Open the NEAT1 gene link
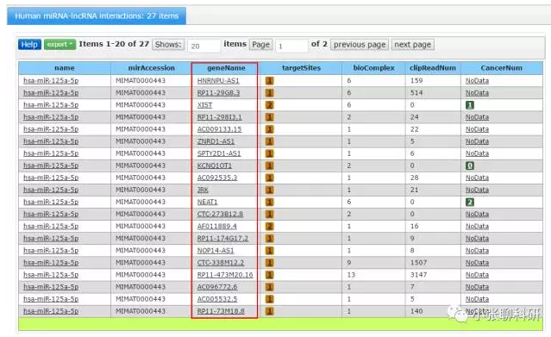Viewport: 551px width, 337px height. (207, 202)
